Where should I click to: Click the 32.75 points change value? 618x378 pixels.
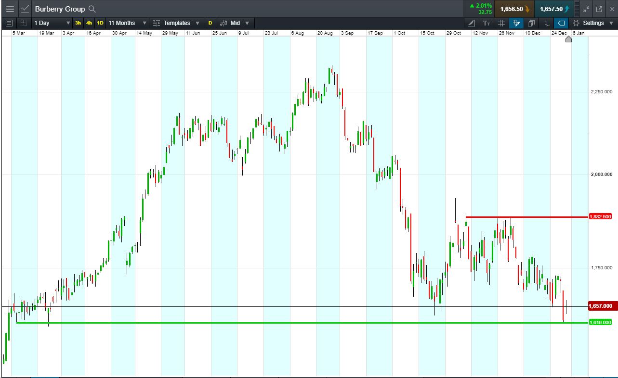click(485, 12)
